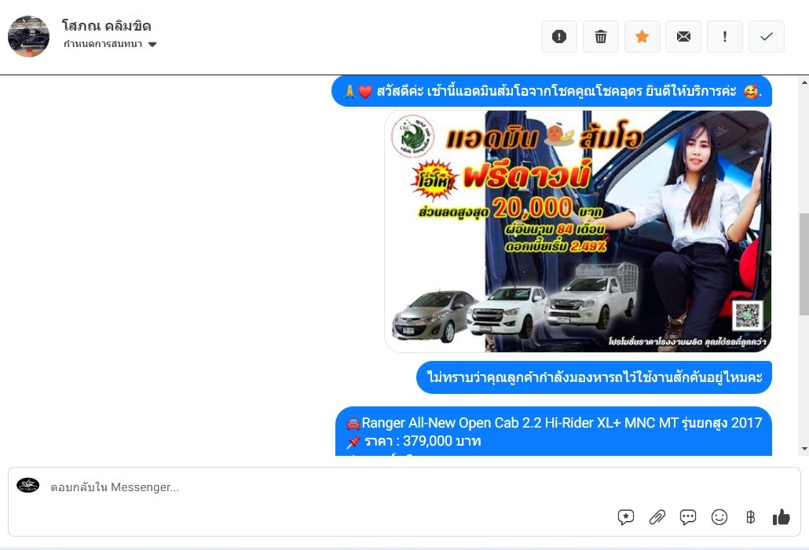
Task: Open saved replies speech-bubble star icon
Action: click(x=626, y=517)
